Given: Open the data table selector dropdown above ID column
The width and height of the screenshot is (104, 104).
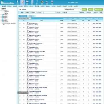Looking at the screenshot, I should pyautogui.click(x=25, y=18).
